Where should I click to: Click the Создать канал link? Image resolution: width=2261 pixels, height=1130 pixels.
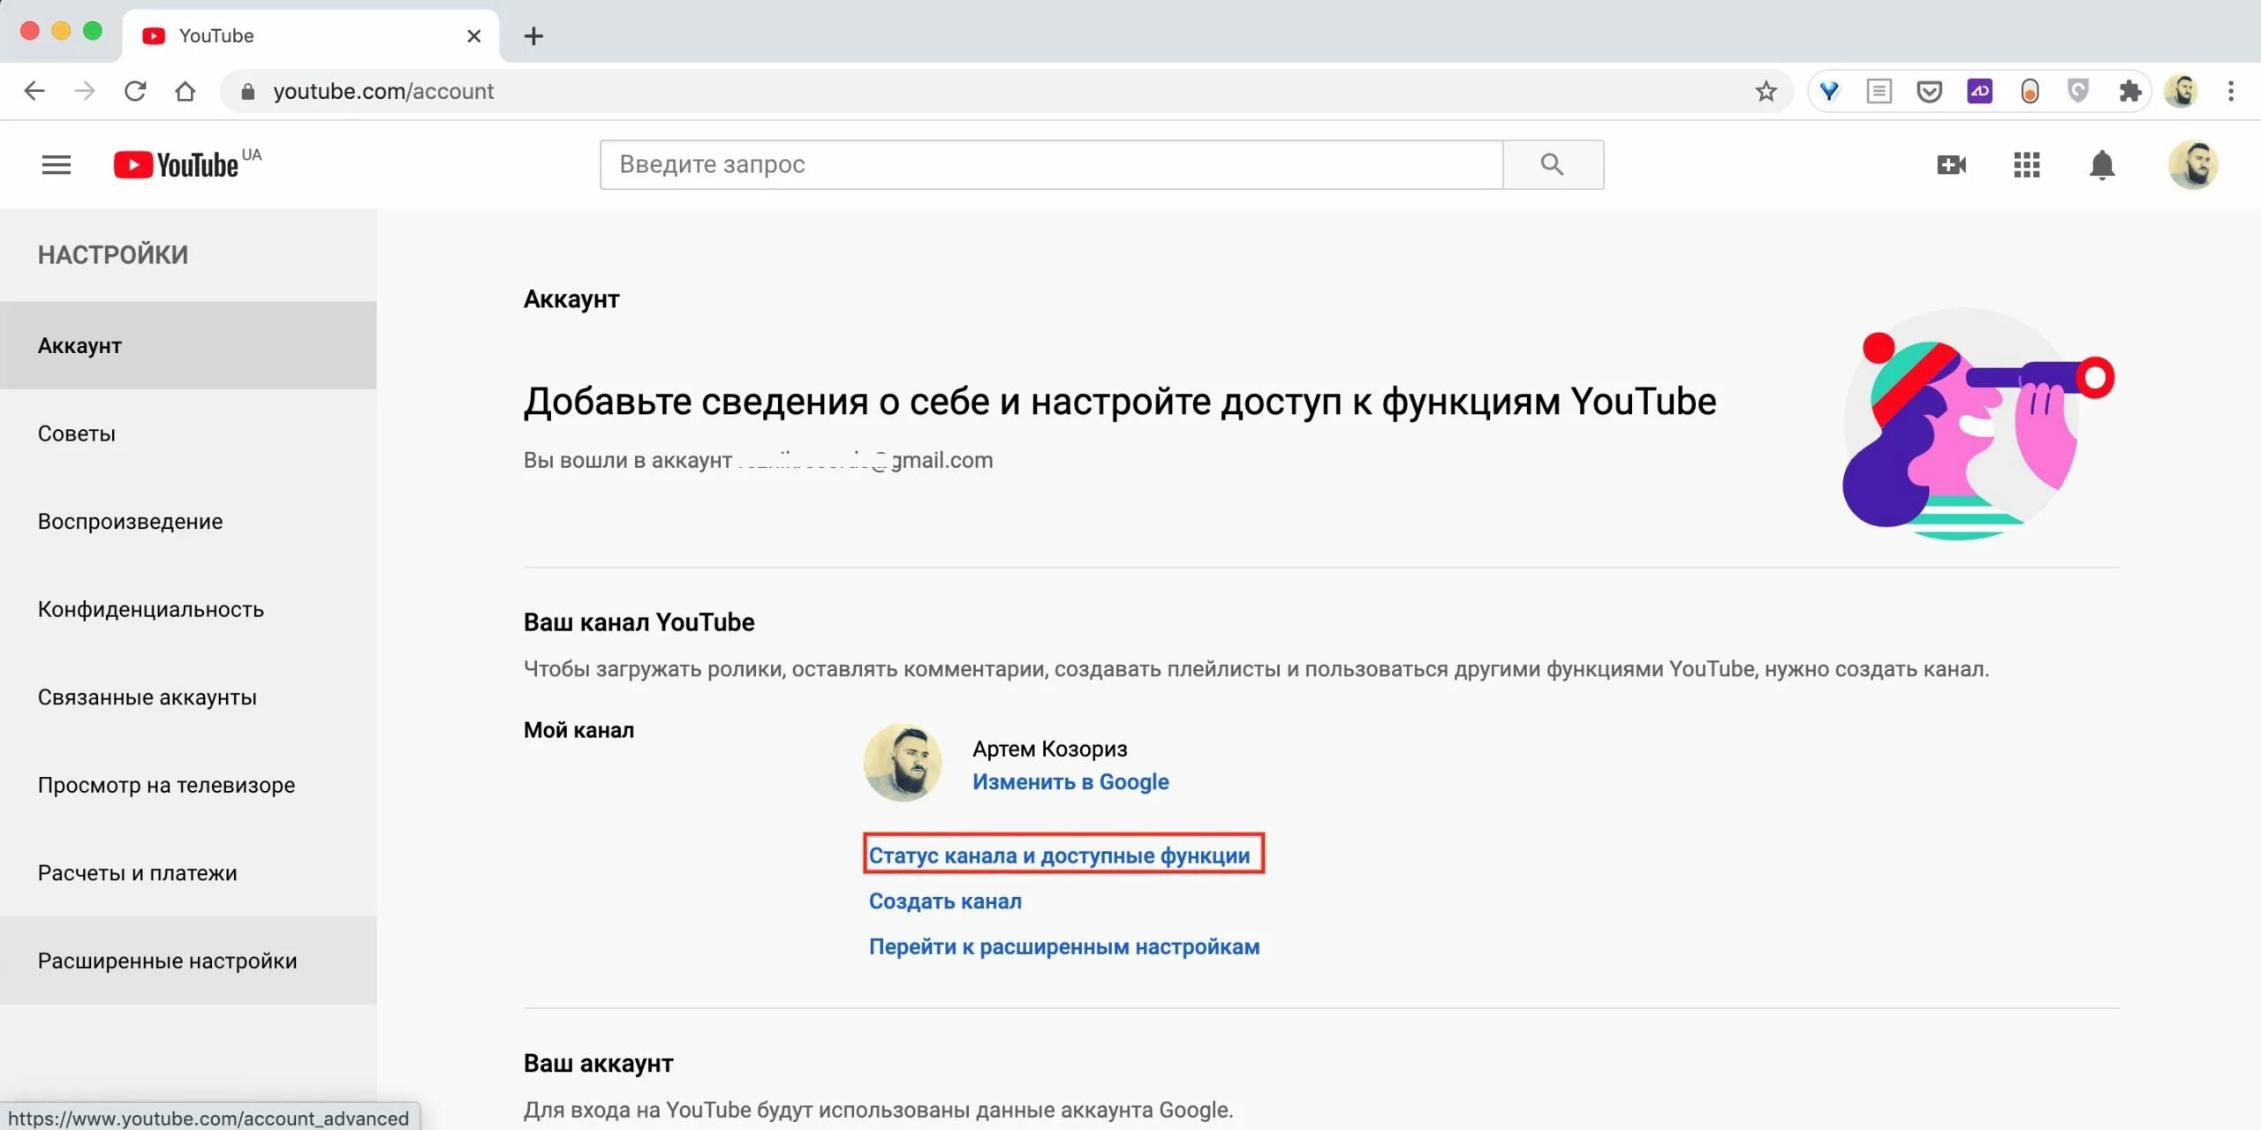click(x=945, y=900)
